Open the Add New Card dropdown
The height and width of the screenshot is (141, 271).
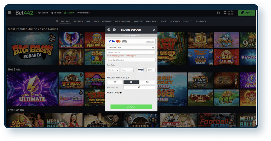(x=131, y=48)
